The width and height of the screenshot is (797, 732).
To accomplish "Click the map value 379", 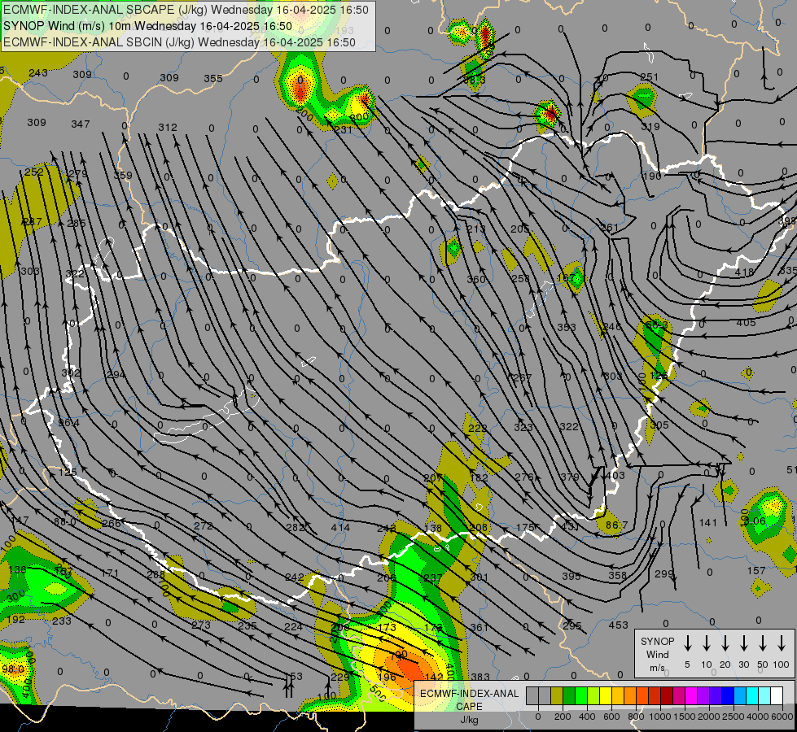I will [x=570, y=477].
